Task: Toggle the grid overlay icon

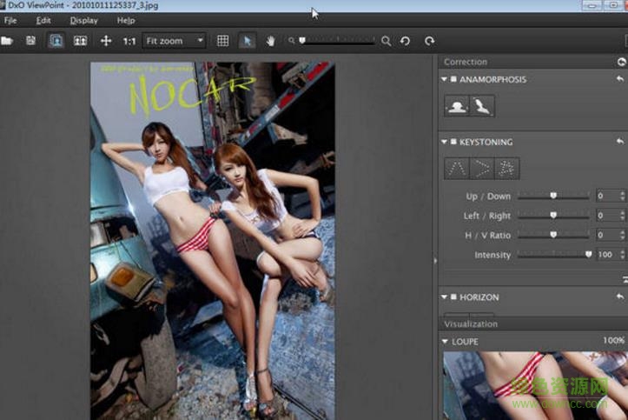Action: pos(222,41)
